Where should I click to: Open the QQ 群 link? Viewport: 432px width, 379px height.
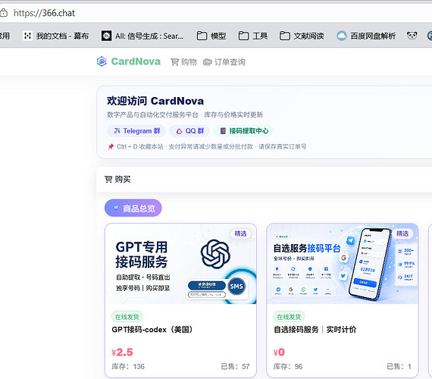(x=189, y=131)
